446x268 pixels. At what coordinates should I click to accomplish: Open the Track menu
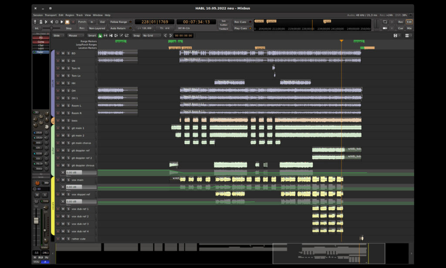pos(79,15)
